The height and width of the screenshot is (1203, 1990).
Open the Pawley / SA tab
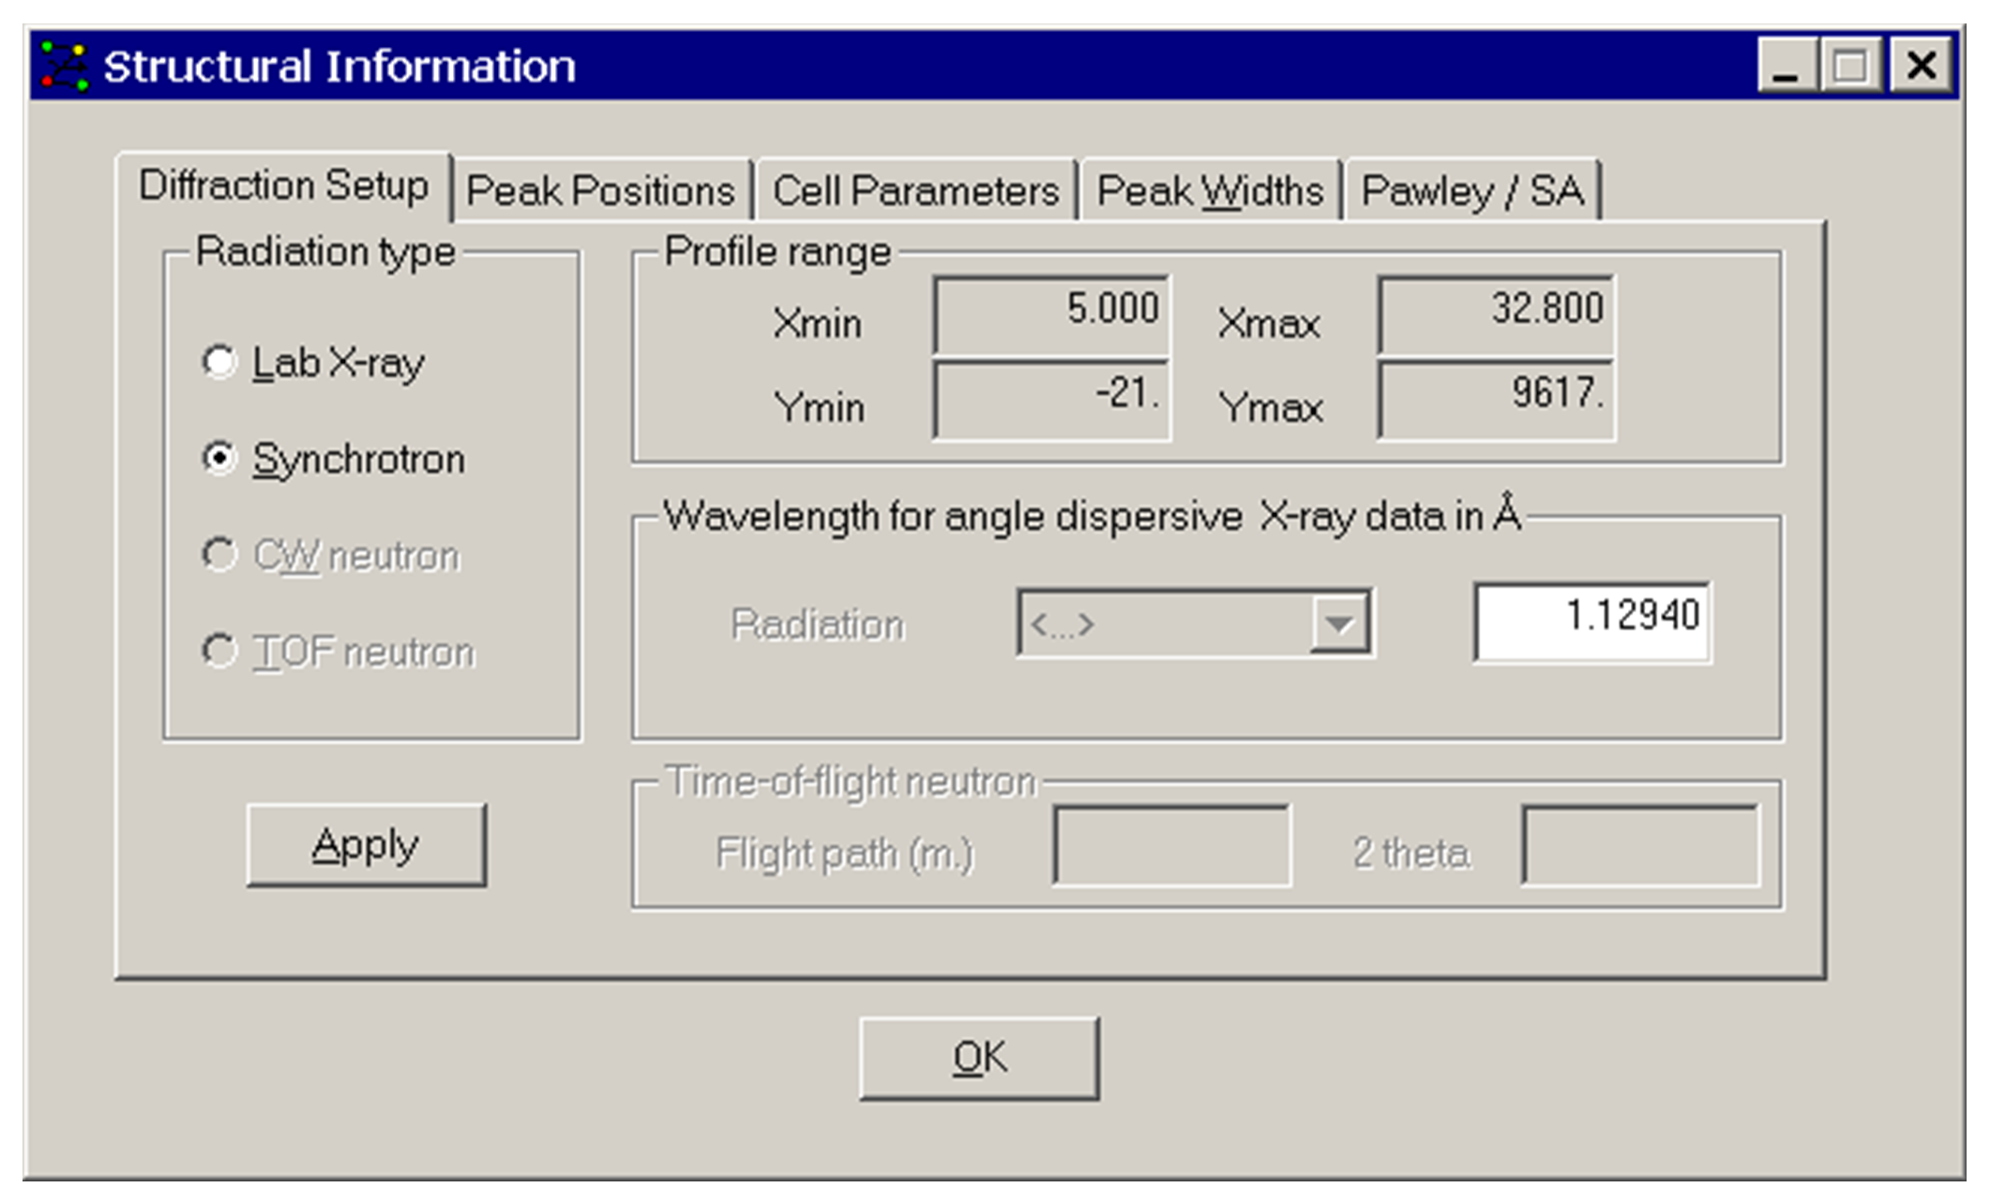[1471, 191]
